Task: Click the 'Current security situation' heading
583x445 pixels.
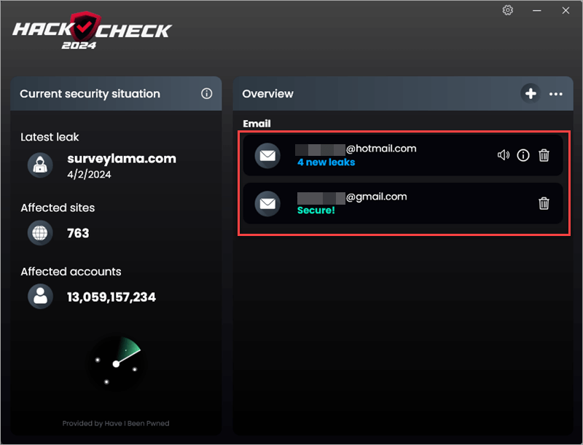Action: [x=90, y=94]
